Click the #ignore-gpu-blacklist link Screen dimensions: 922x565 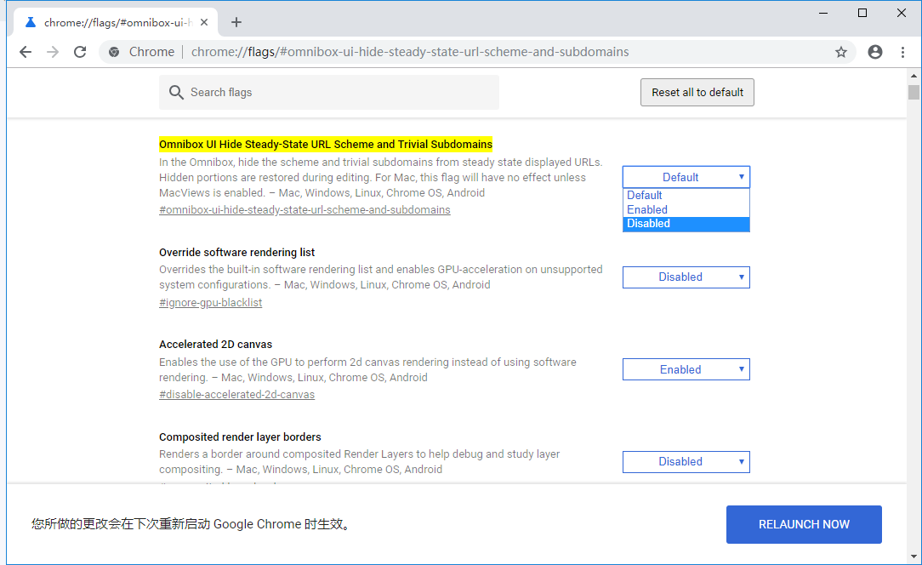(210, 303)
